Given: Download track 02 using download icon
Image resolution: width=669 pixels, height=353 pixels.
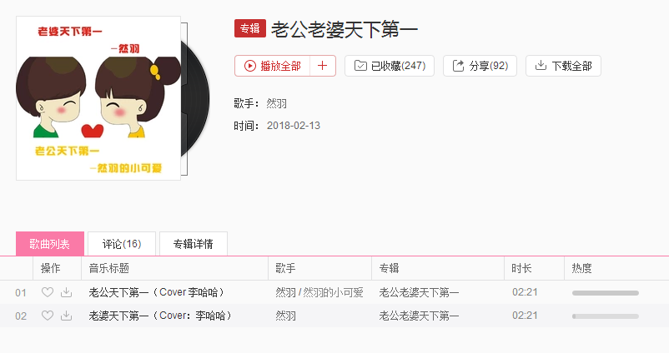Looking at the screenshot, I should [66, 316].
